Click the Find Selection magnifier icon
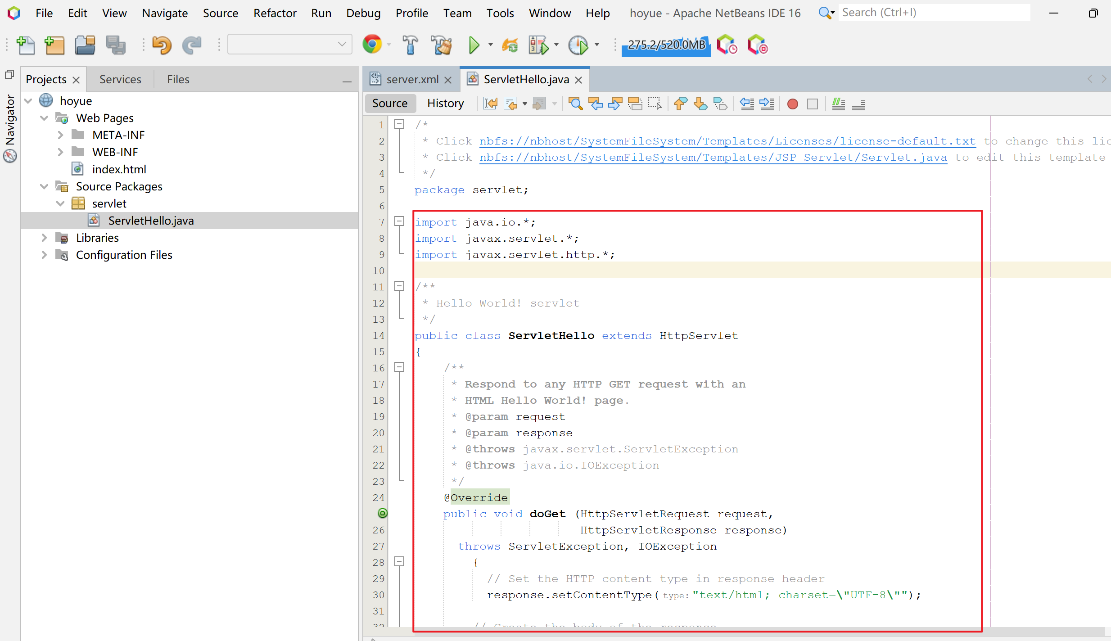 coord(576,104)
